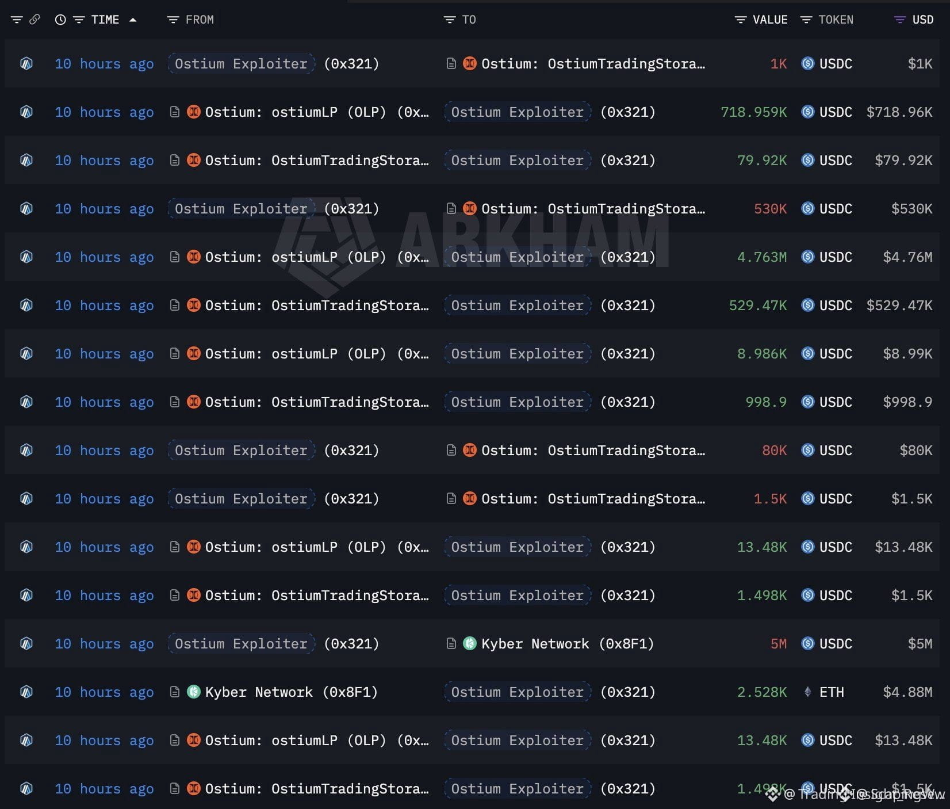
Task: Open the Ostium Exploiter recipient tag in the 4.763M row
Action: click(x=518, y=257)
